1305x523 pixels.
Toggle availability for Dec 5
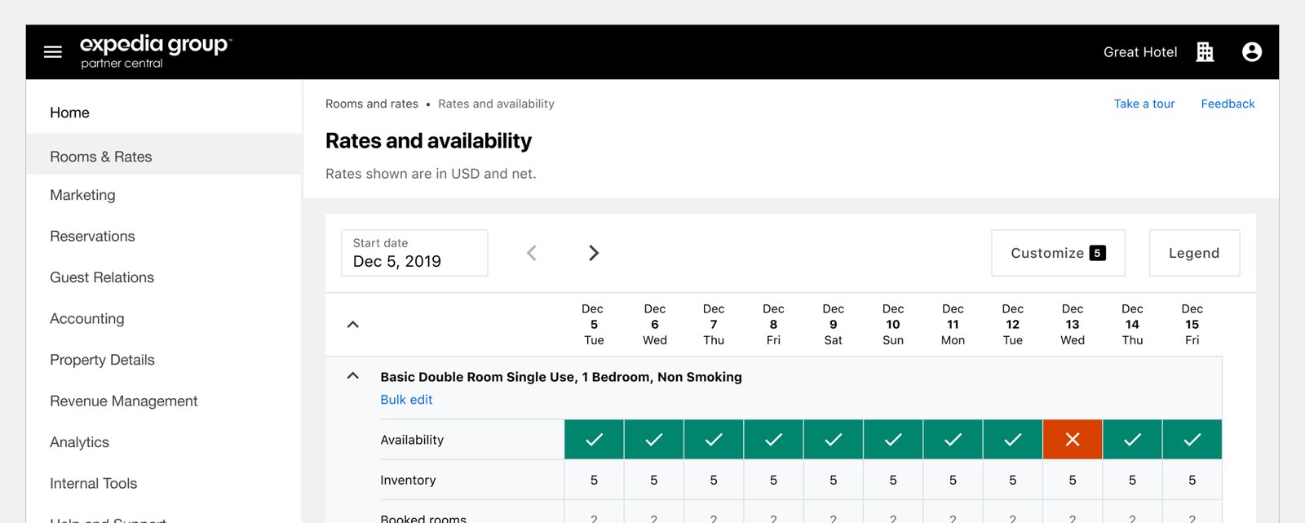tap(595, 440)
